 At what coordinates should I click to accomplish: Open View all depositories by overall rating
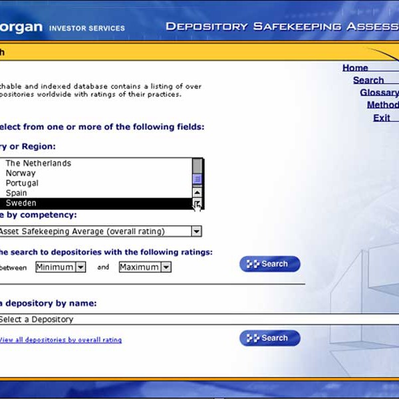click(x=61, y=340)
